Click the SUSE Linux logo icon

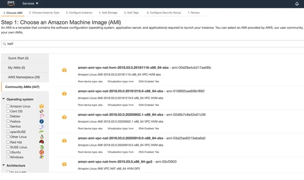click(41, 147)
